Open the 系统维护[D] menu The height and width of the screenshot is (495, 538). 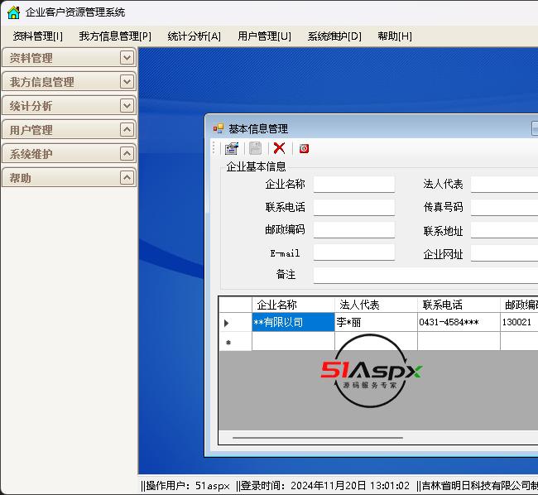(x=334, y=36)
